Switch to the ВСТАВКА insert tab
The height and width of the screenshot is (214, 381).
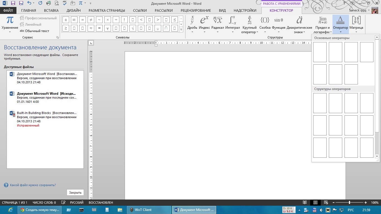pyautogui.click(x=51, y=10)
